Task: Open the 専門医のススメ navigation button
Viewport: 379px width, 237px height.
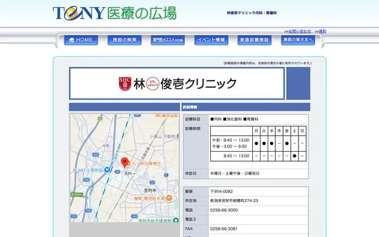Action: click(168, 40)
